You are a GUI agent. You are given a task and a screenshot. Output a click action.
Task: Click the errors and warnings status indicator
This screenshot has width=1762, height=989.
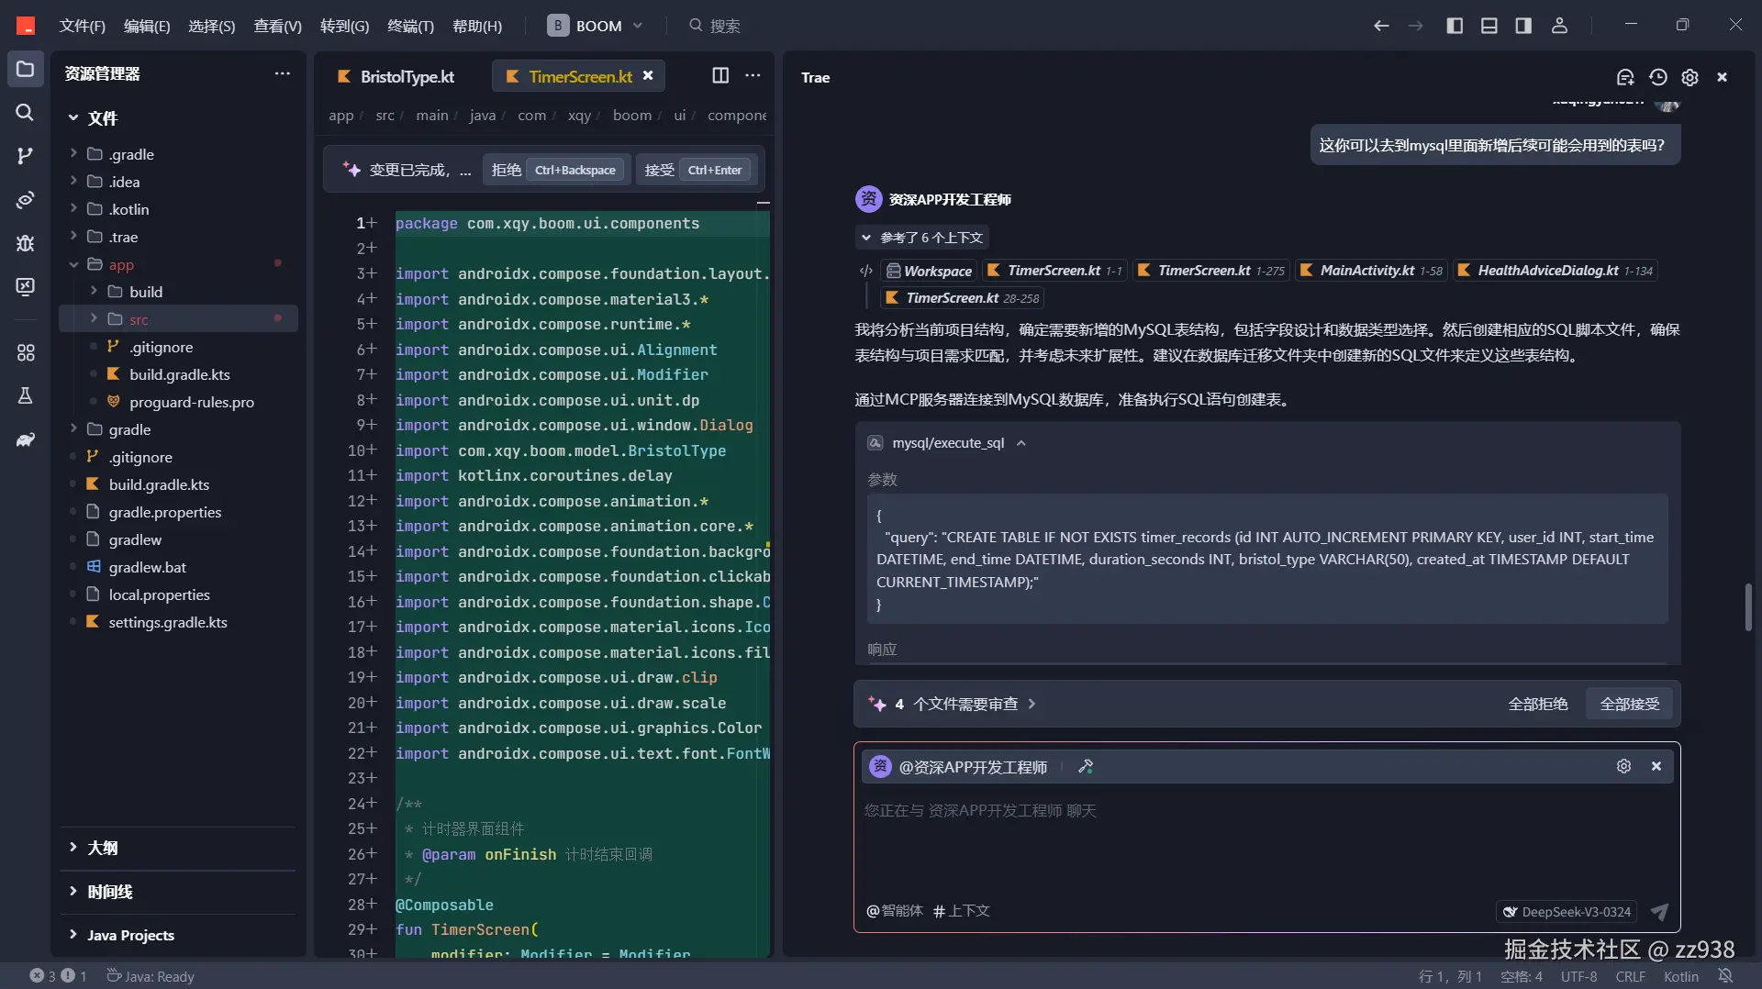[58, 976]
